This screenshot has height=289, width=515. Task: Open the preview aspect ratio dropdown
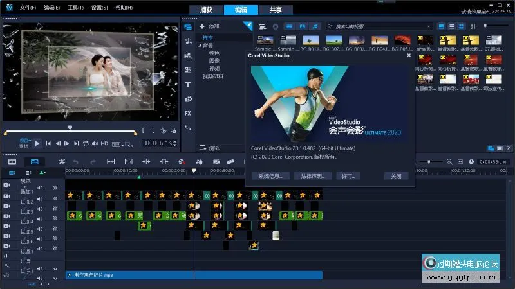pyautogui.click(x=117, y=144)
